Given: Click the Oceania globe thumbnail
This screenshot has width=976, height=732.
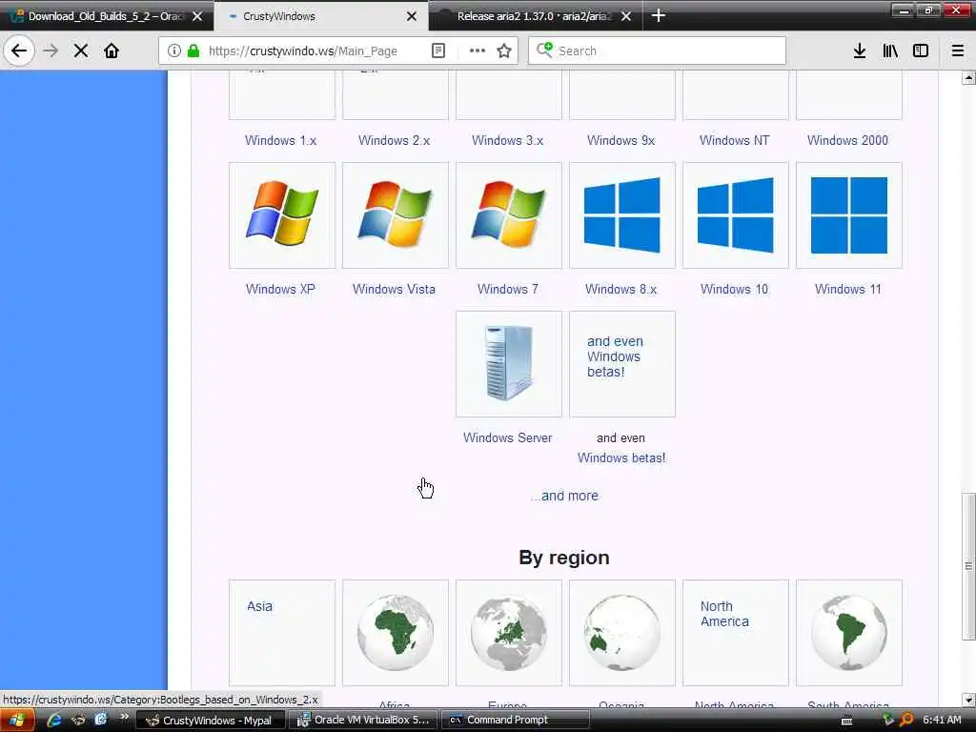Looking at the screenshot, I should point(621,633).
